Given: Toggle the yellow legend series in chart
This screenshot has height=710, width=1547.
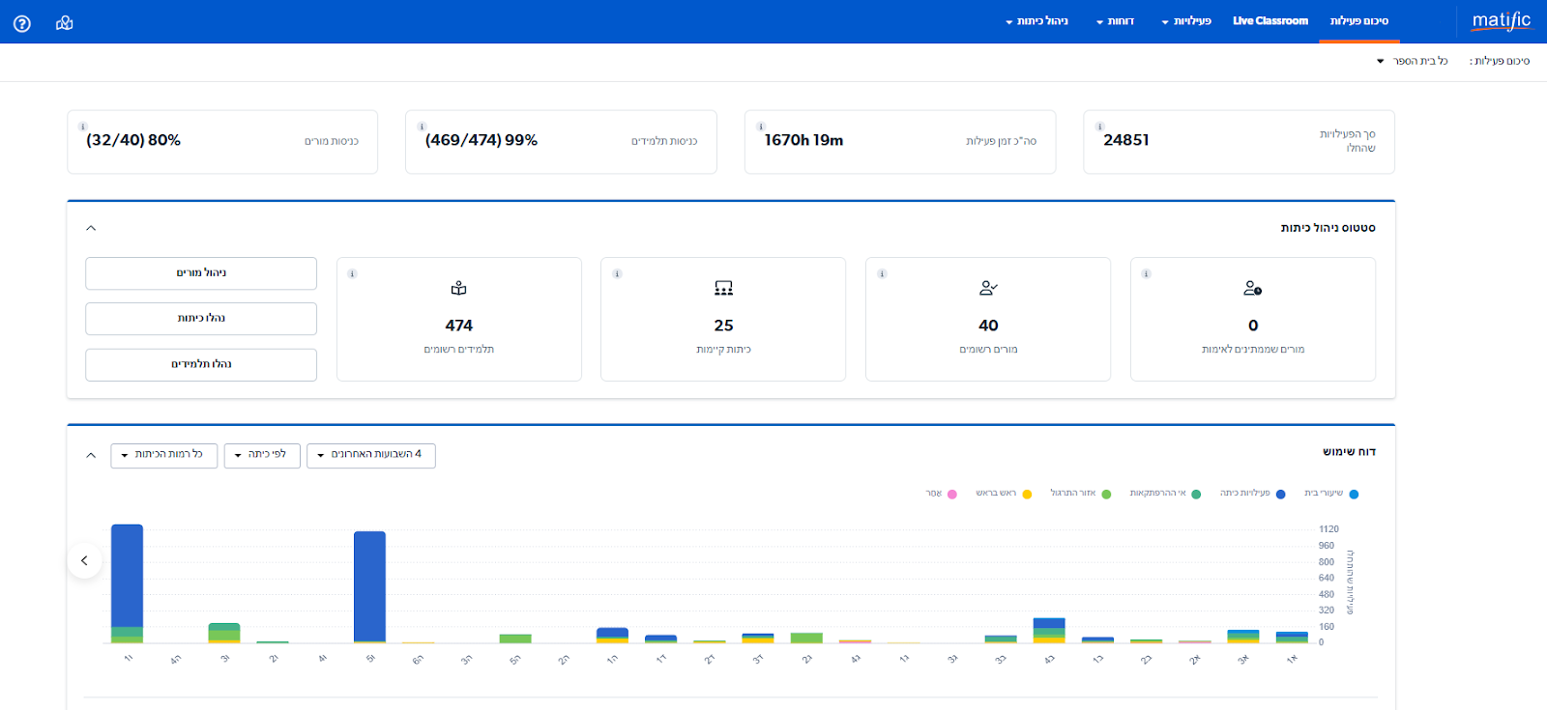Looking at the screenshot, I should click(x=1027, y=495).
